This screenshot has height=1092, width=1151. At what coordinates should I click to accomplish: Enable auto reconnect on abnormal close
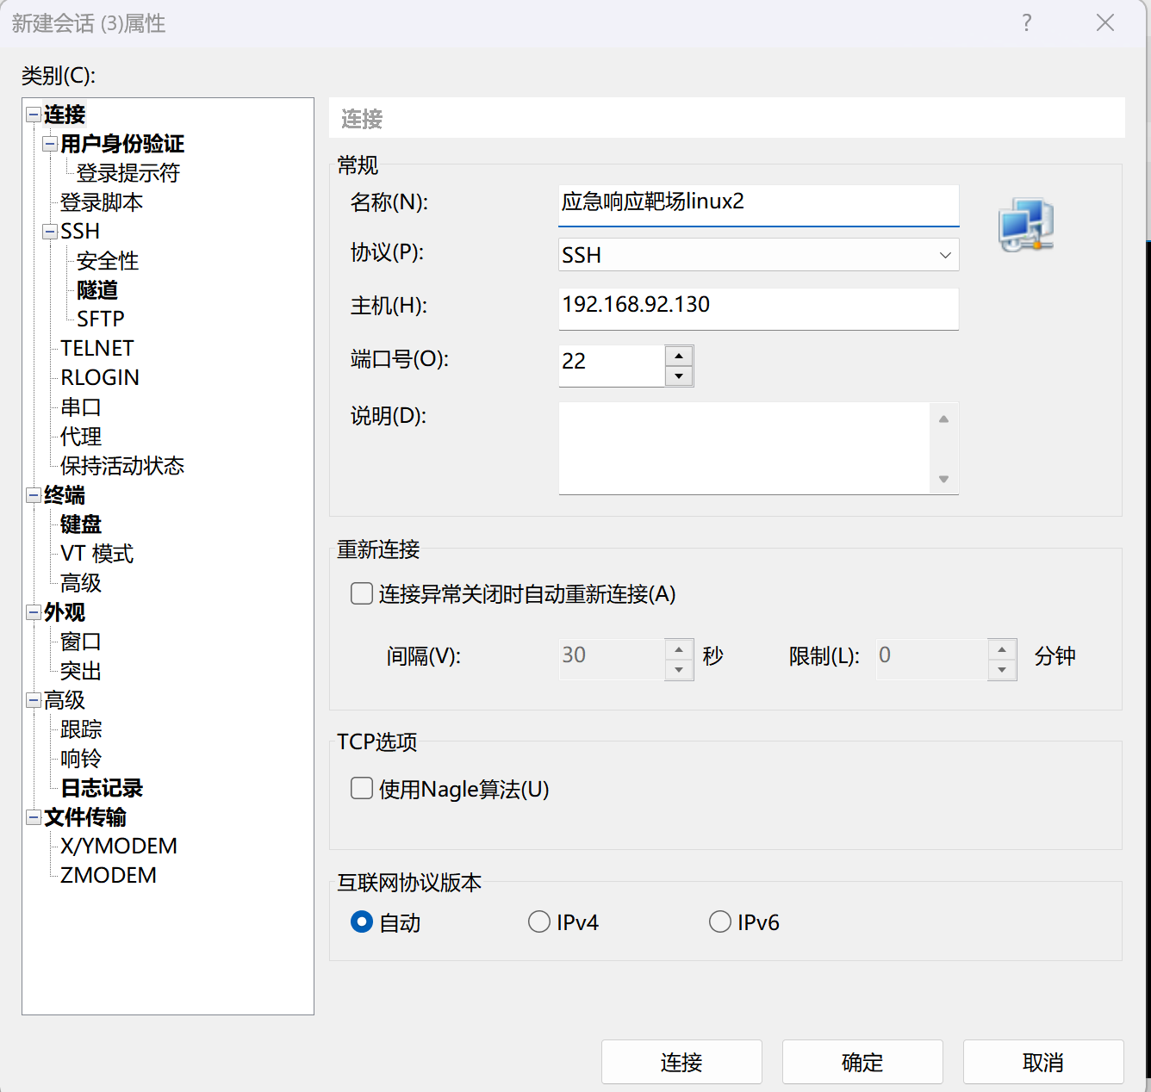(362, 593)
